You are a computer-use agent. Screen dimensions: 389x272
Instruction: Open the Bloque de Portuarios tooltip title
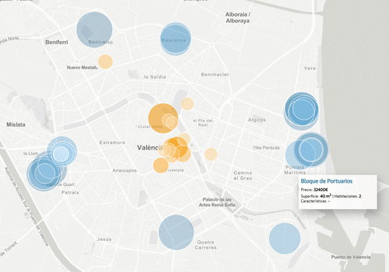pyautogui.click(x=327, y=181)
